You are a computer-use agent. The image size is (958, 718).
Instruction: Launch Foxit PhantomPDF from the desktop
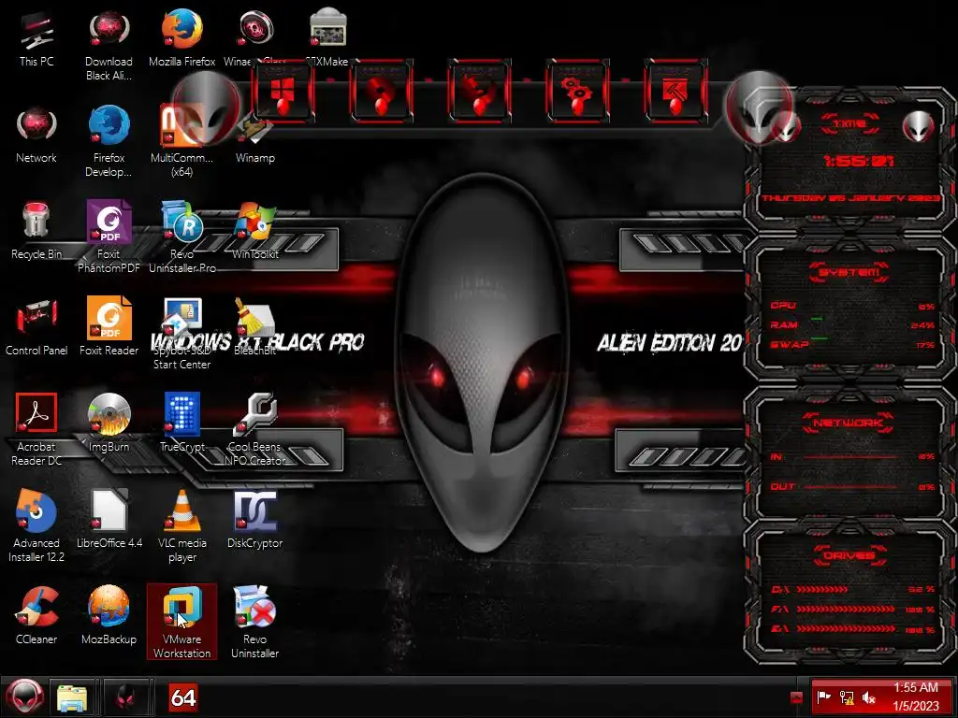point(109,237)
